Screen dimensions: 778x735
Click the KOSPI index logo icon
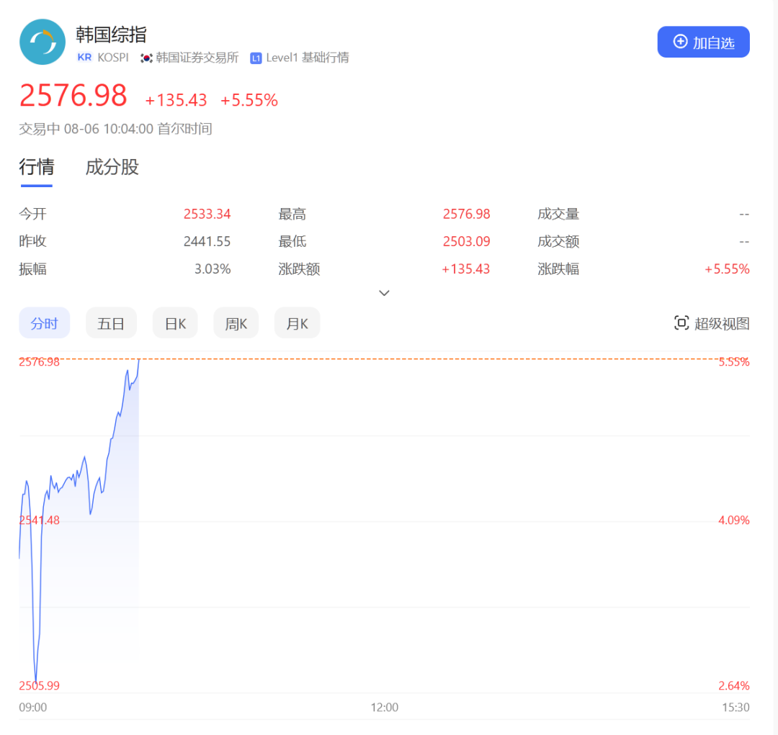pyautogui.click(x=43, y=42)
